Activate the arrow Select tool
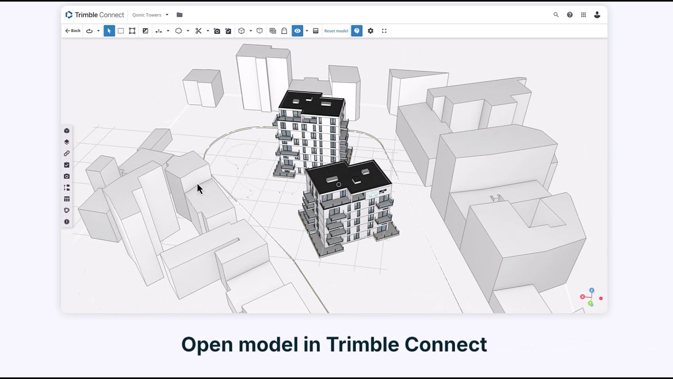The image size is (673, 379). tap(109, 31)
